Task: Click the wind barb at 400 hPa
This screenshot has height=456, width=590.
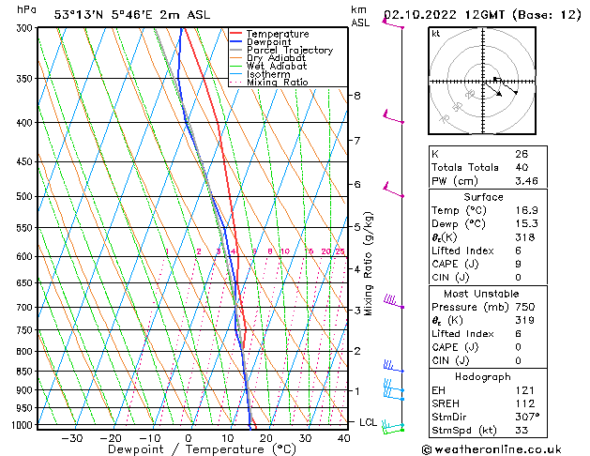Action: click(x=393, y=116)
